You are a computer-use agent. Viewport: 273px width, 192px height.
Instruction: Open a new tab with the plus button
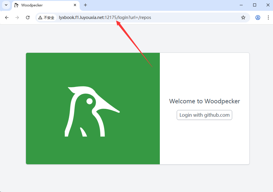tap(85, 5)
